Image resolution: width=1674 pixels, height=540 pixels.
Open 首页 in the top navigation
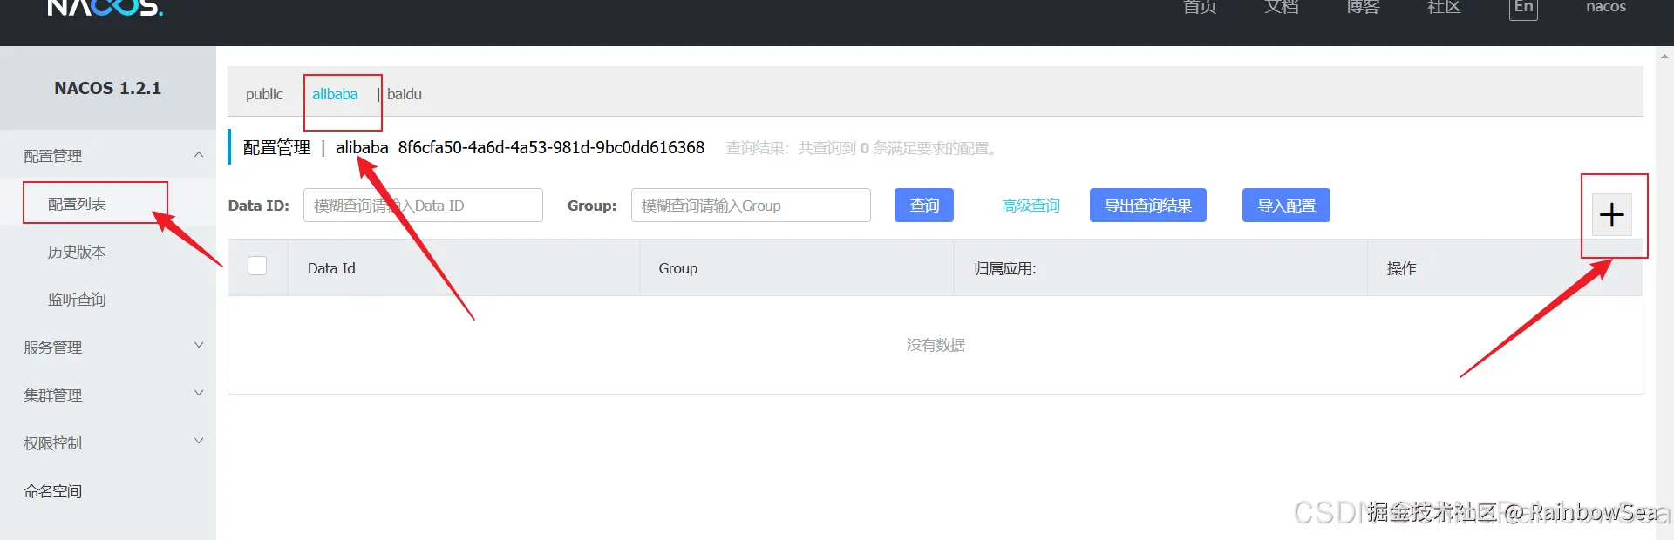[1200, 7]
